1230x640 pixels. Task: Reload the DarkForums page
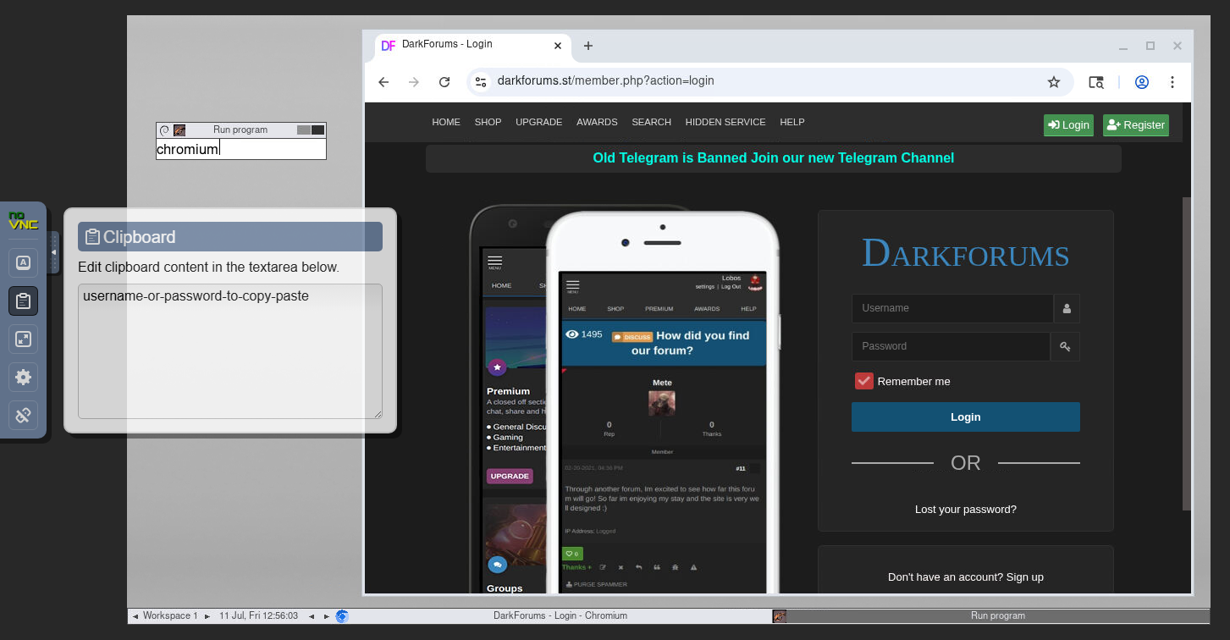pyautogui.click(x=444, y=82)
